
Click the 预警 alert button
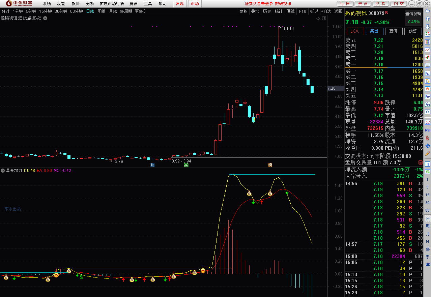point(413,31)
